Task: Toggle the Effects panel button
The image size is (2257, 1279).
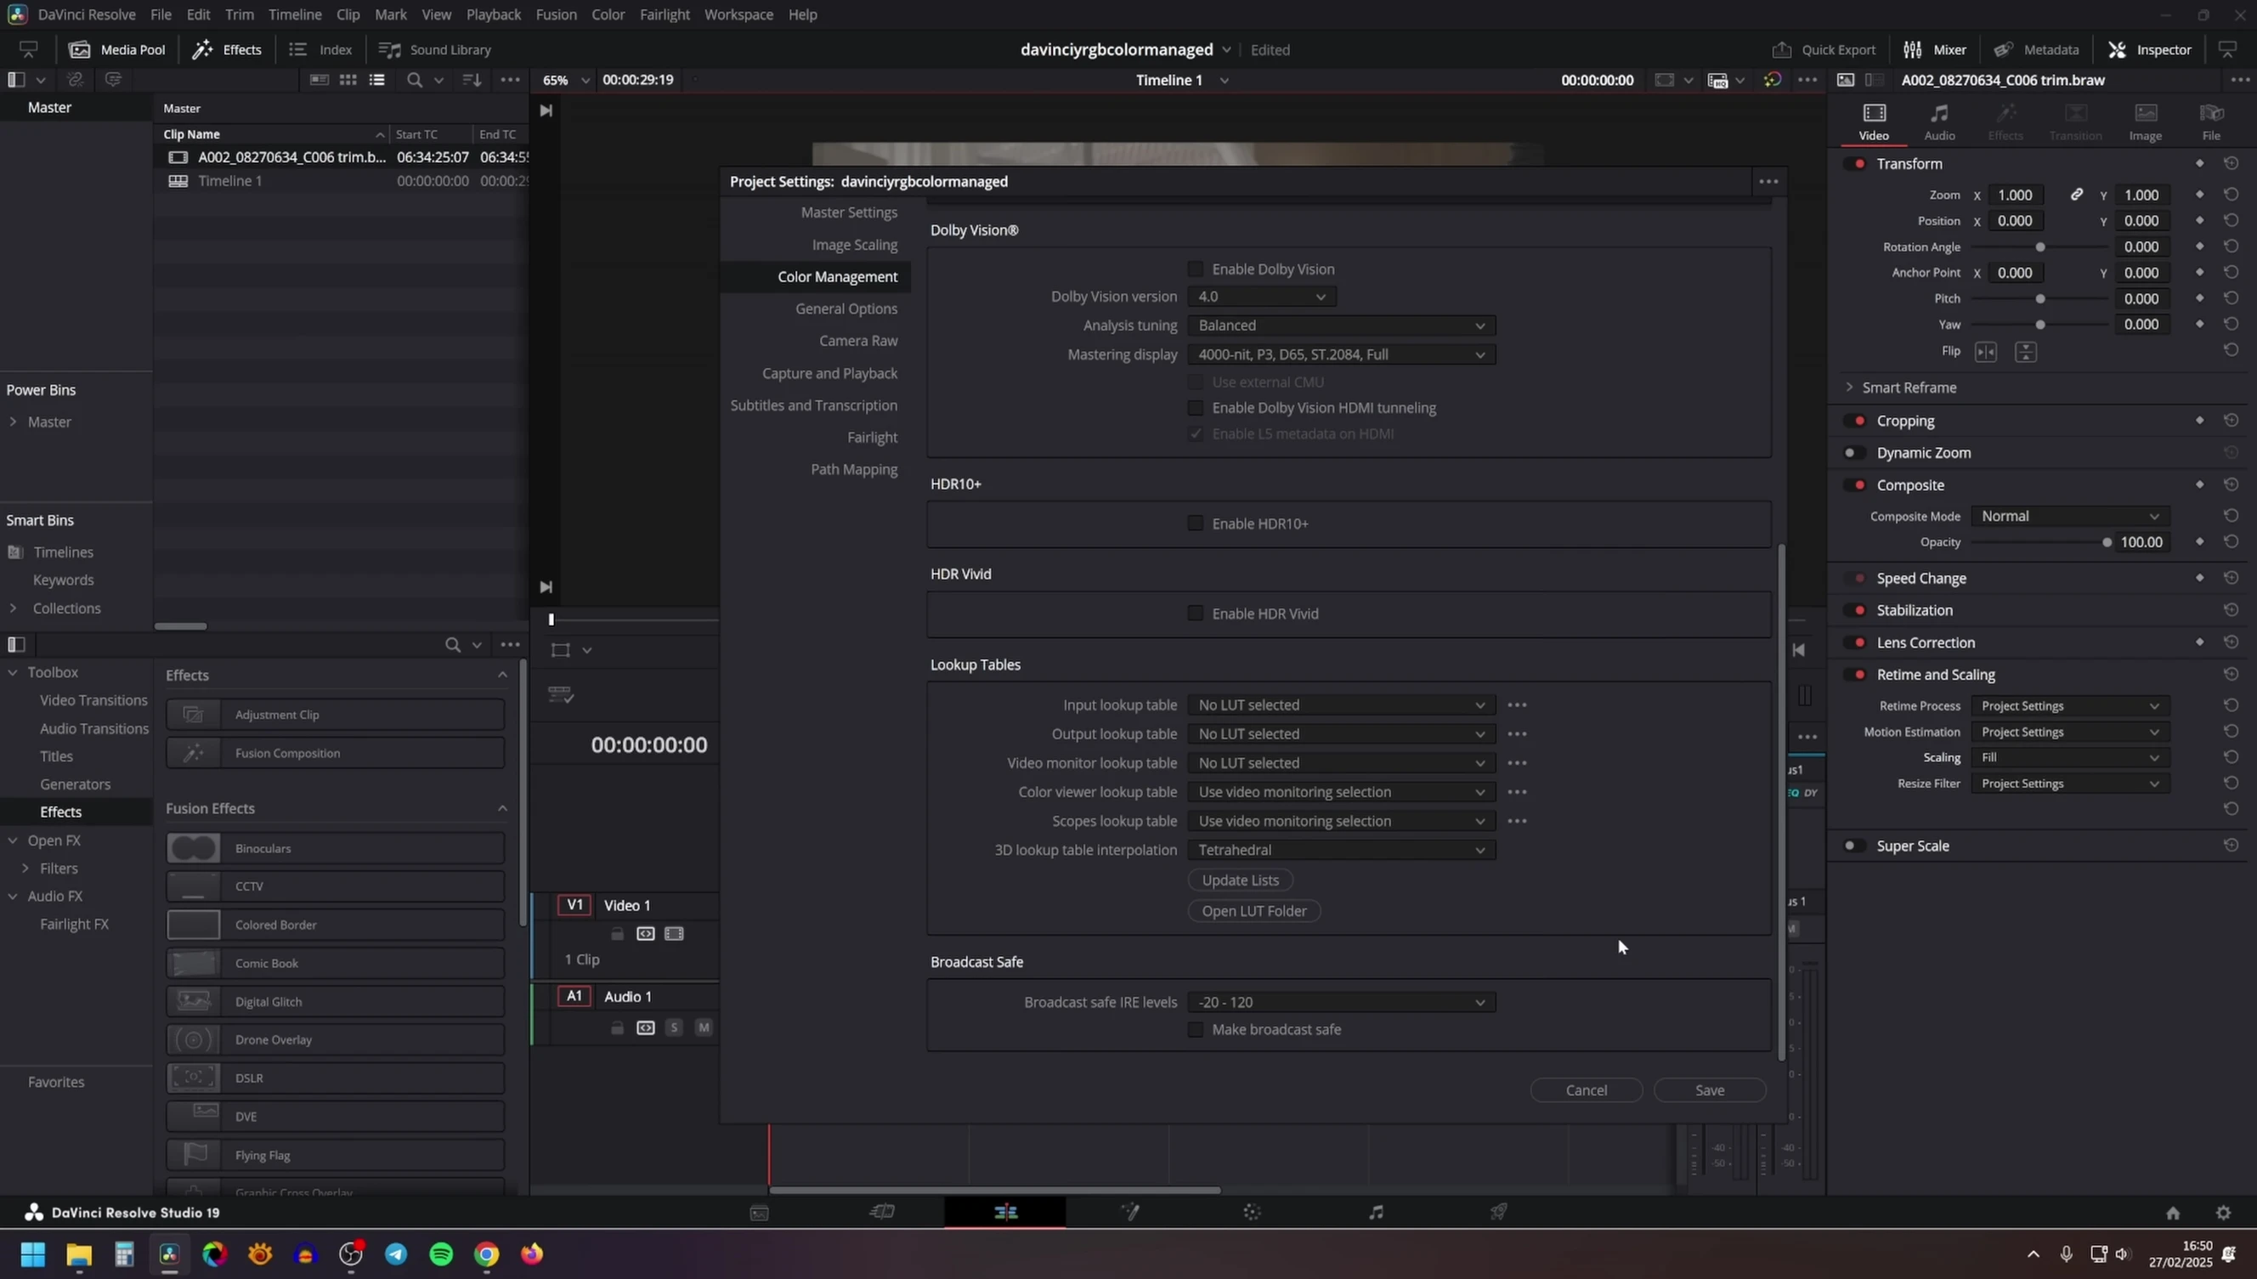Action: [x=228, y=49]
